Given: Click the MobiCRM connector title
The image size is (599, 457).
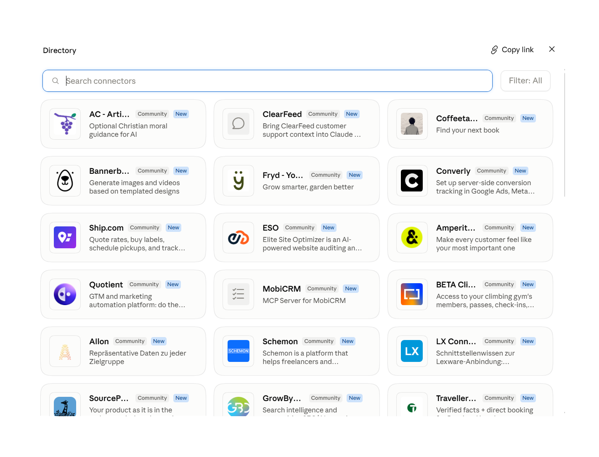Looking at the screenshot, I should pos(282,289).
